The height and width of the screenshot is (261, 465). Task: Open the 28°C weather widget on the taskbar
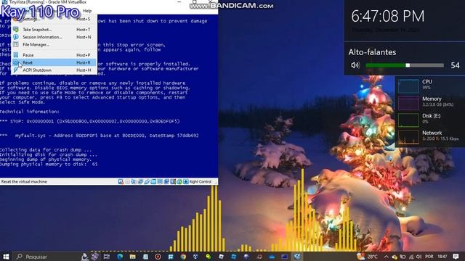point(367,257)
